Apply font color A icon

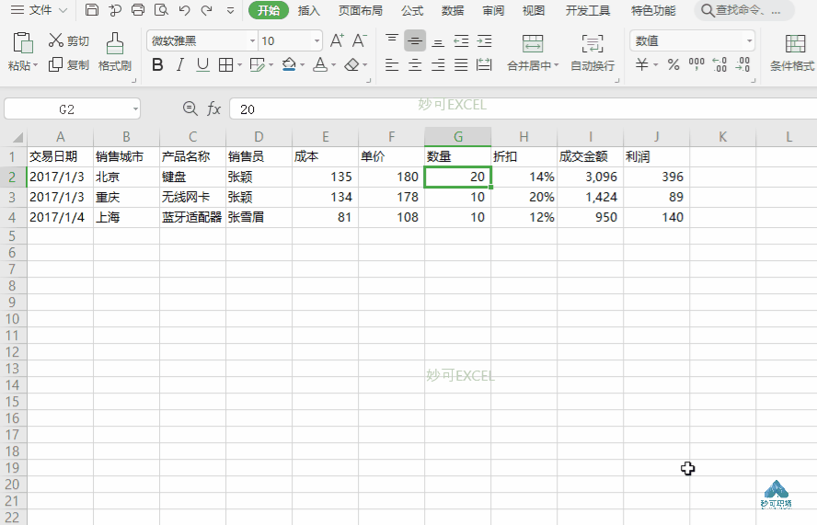(x=320, y=65)
